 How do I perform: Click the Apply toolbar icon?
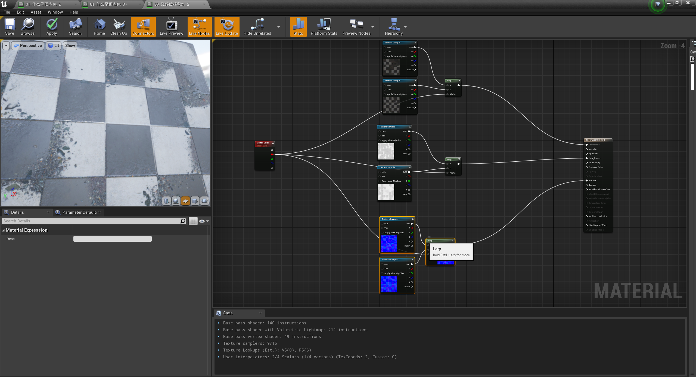(51, 26)
